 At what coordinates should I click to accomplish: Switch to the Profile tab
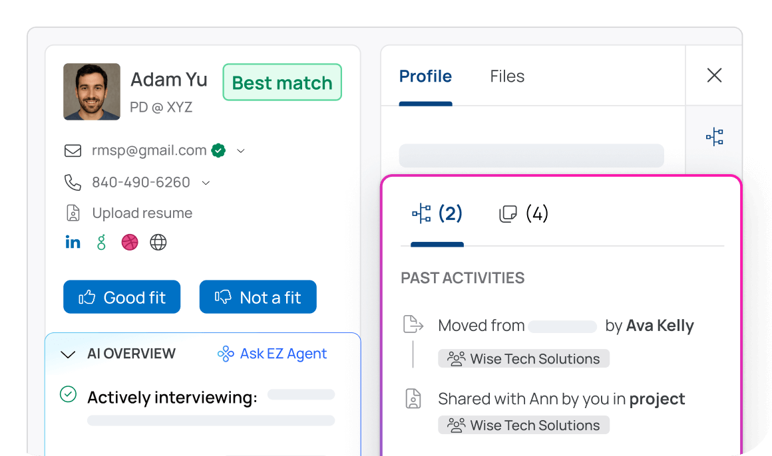pos(425,76)
